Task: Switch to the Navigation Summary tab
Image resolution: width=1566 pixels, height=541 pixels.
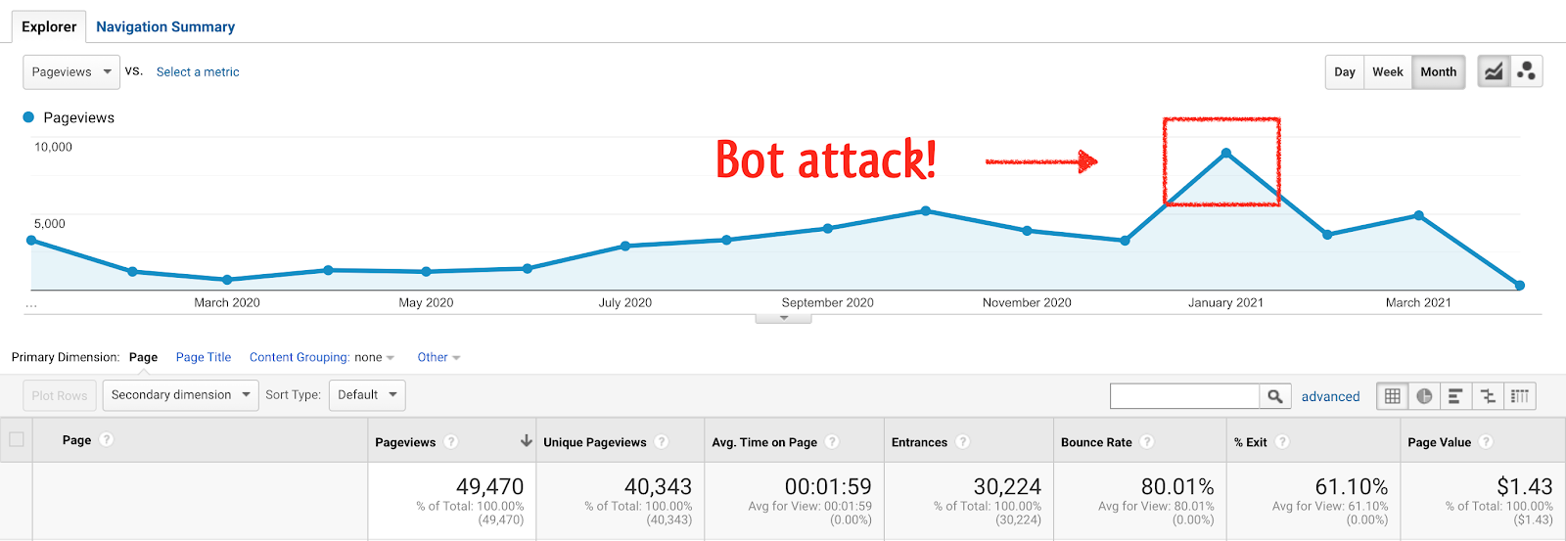Action: click(165, 26)
